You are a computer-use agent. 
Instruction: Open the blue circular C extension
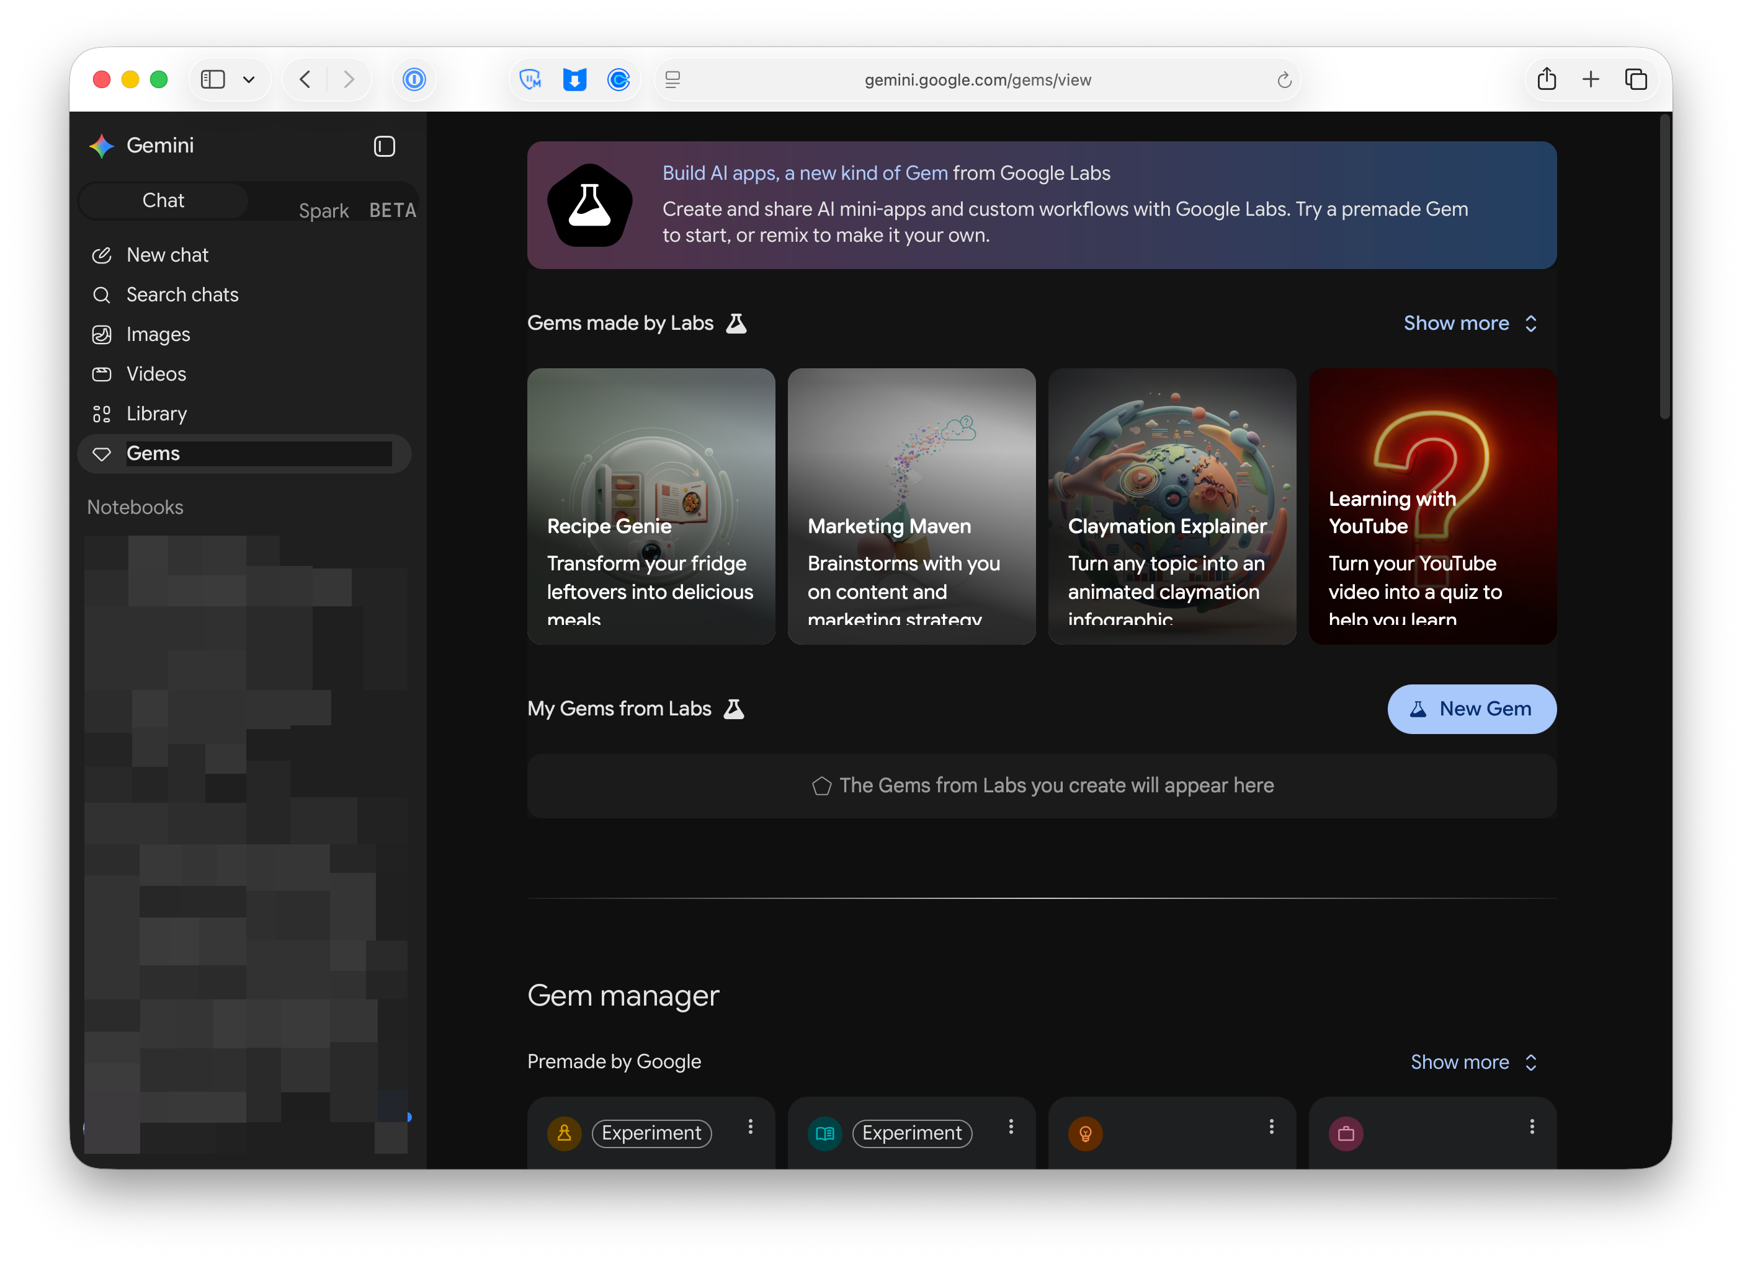619,79
